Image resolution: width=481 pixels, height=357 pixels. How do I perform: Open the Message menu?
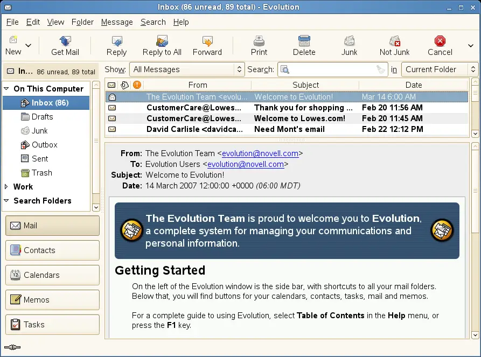click(117, 22)
